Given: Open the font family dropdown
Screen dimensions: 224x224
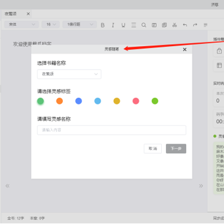Looking at the screenshot, I should 22,24.
